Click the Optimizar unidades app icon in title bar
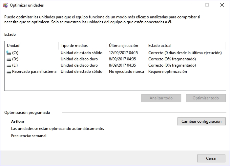This screenshot has height=166, width=230. [6, 5]
